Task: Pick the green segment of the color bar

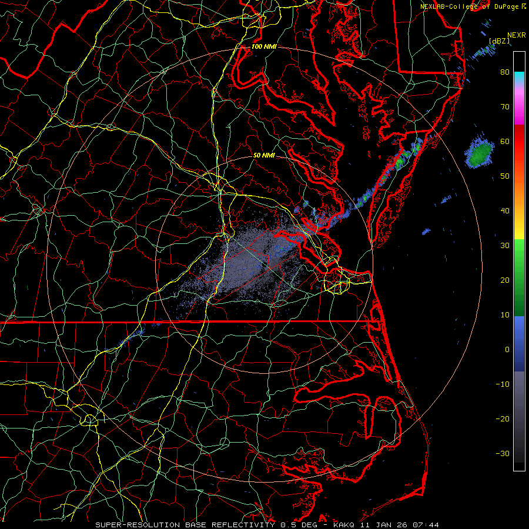Action: coord(519,277)
